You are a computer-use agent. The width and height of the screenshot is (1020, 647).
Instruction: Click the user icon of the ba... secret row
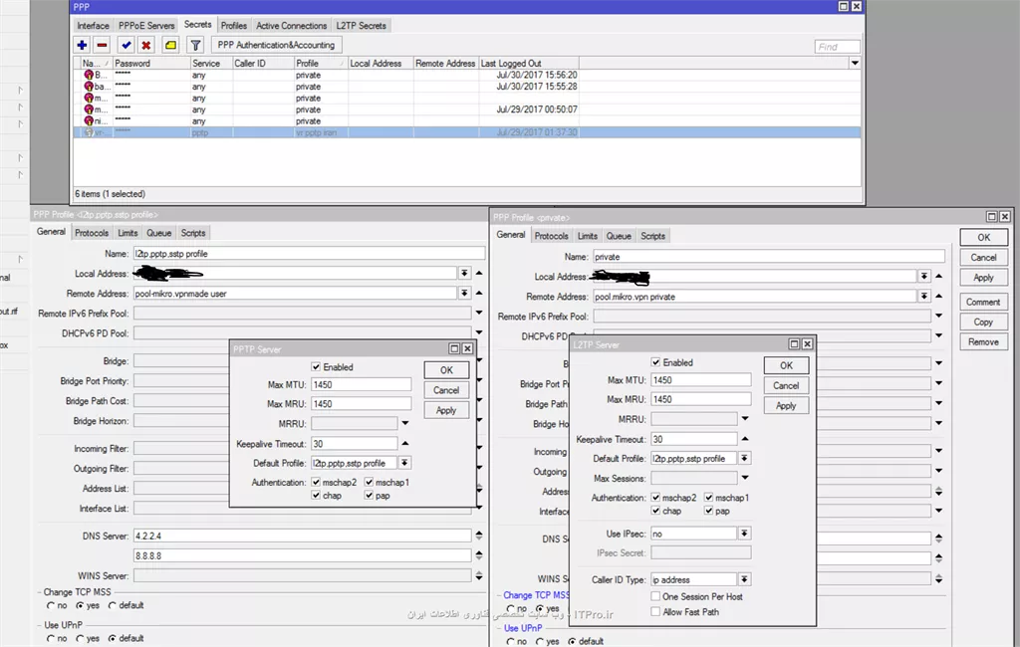89,87
